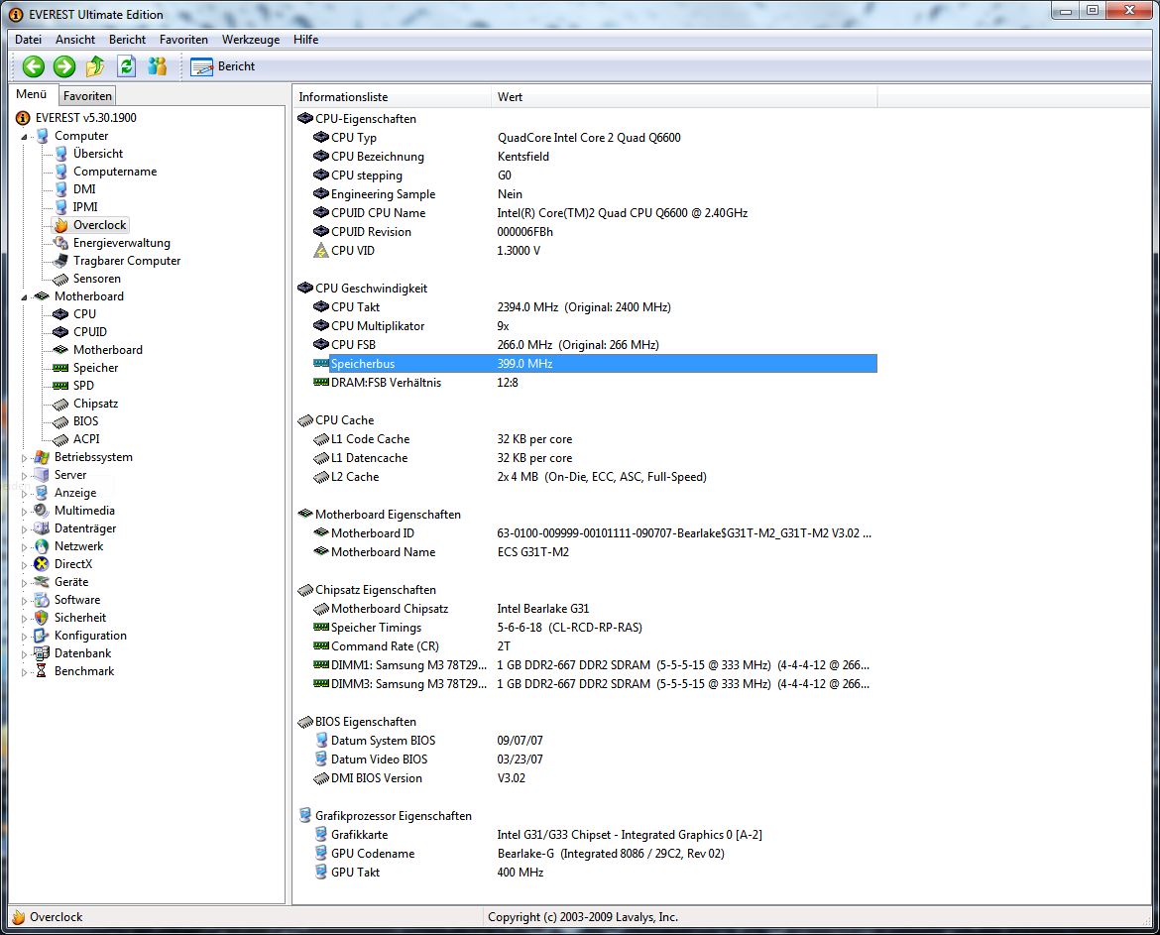The image size is (1160, 935).
Task: Select the Benchmark hourglass icon
Action: (43, 671)
